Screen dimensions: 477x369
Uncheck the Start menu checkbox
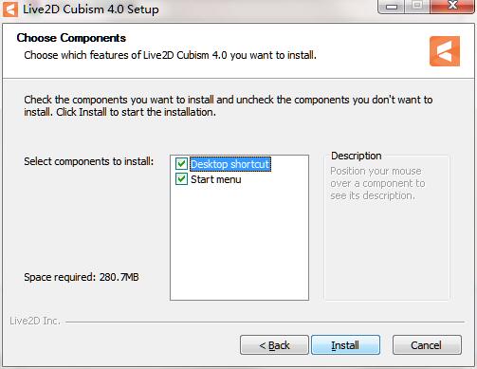click(x=181, y=179)
